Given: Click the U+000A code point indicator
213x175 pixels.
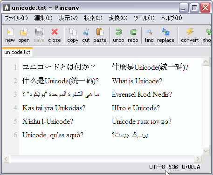Looking at the screenshot, I should pyautogui.click(x=191, y=167).
